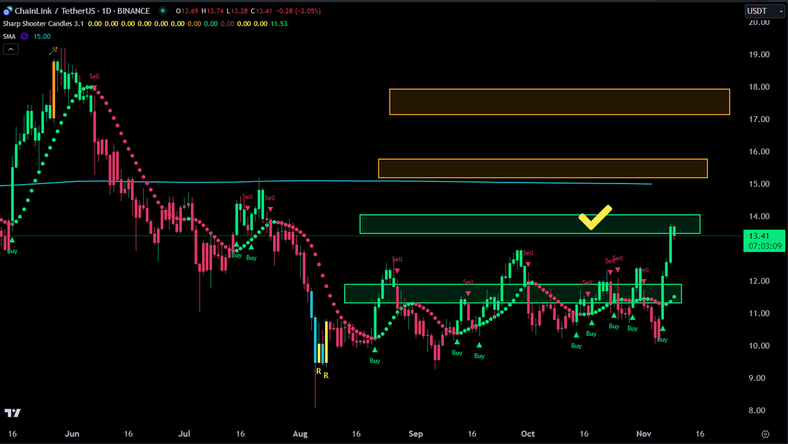Click the green 11.53 indicator value
Image resolution: width=788 pixels, height=444 pixels.
(279, 24)
